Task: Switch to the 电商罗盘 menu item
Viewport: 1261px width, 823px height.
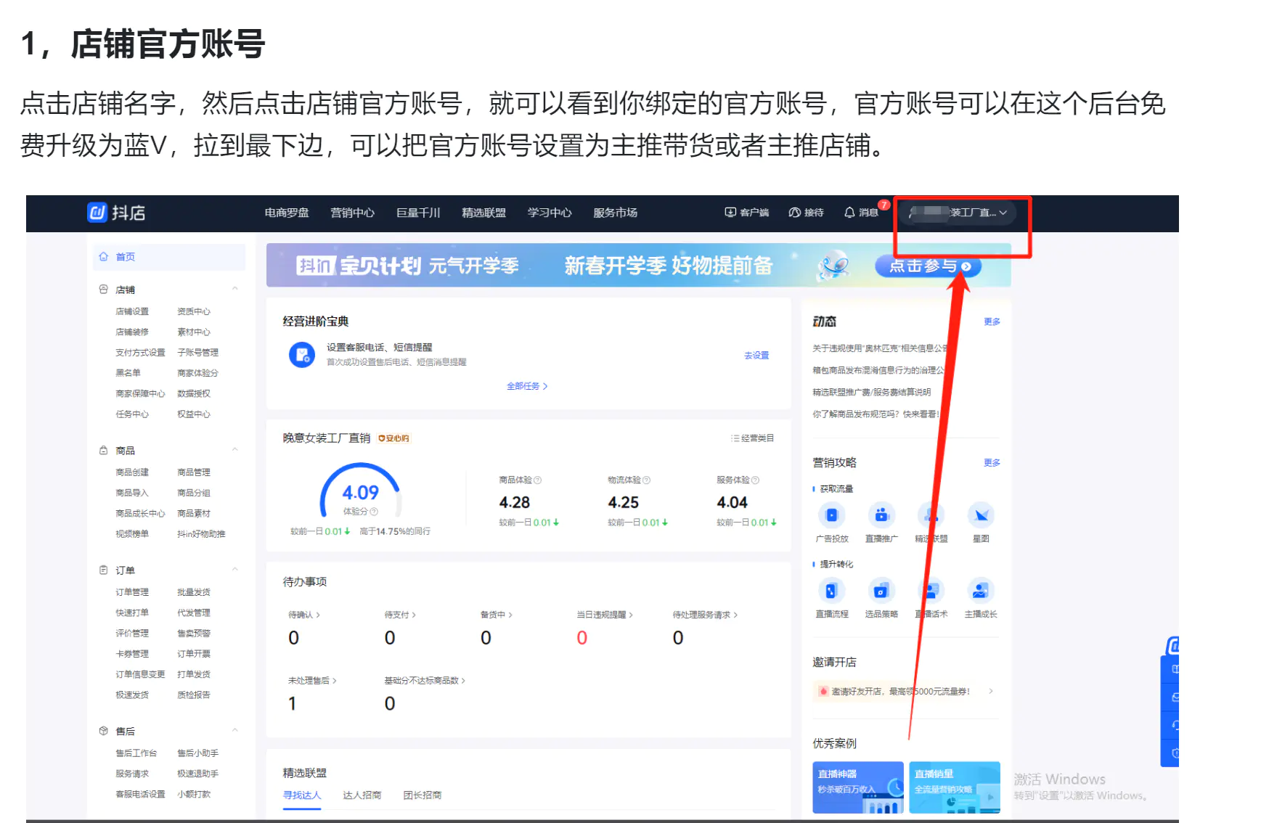Action: coord(286,213)
